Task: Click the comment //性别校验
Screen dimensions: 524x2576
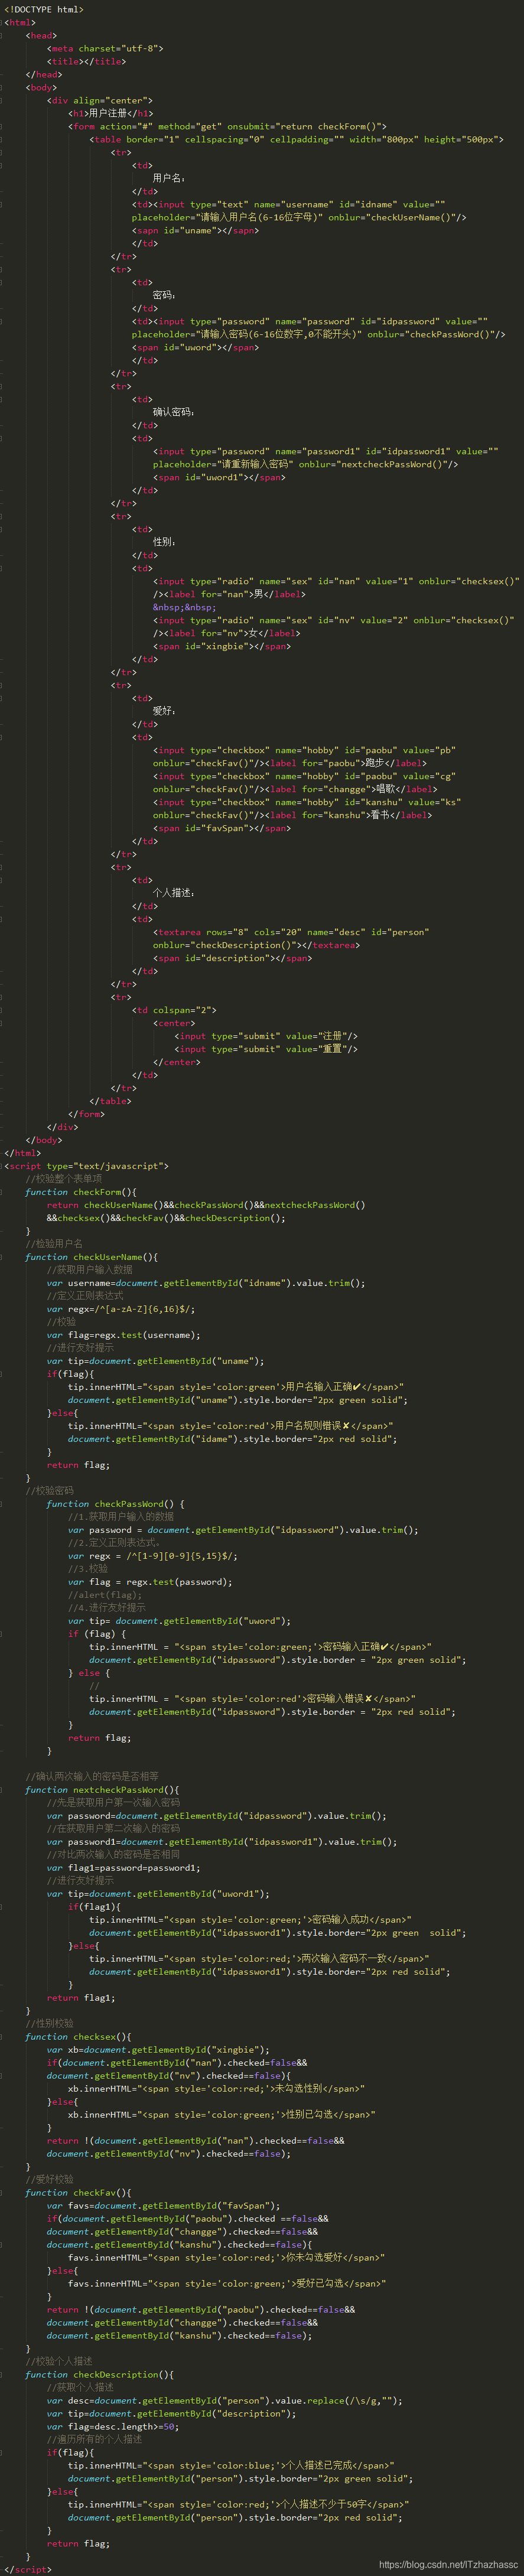Action: click(x=49, y=2025)
